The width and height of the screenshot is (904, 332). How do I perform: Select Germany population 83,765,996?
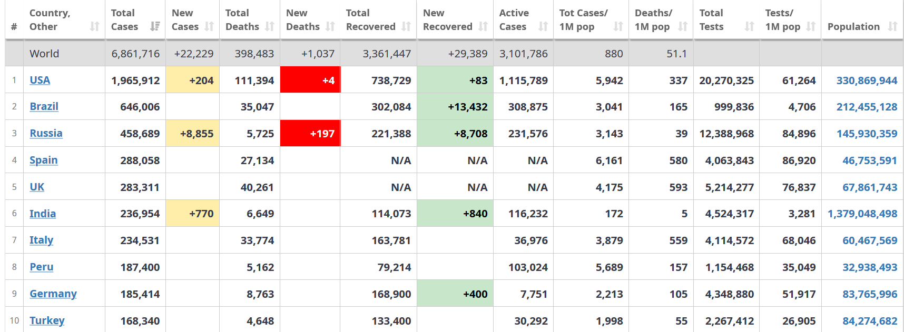[870, 294]
